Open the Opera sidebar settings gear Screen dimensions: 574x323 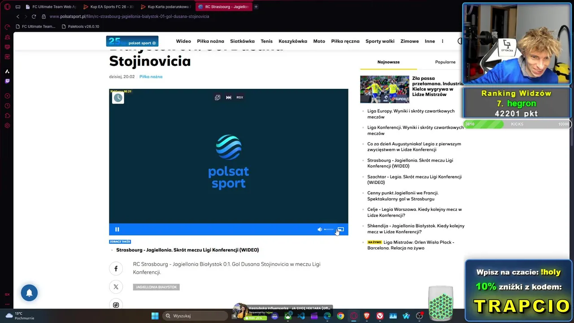coord(7,126)
